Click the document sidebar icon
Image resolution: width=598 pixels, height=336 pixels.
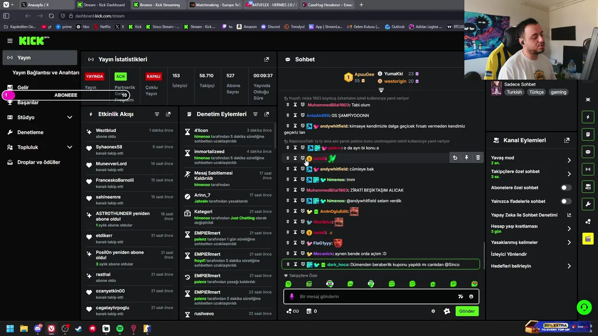pyautogui.click(x=588, y=134)
